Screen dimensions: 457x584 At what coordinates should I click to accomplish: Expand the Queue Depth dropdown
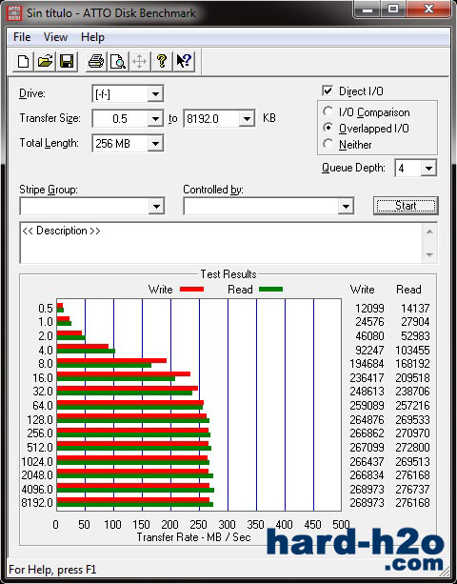tap(428, 169)
